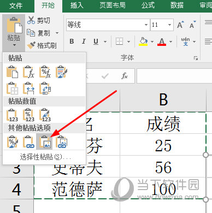Open the 公式 ribbon tab
The height and width of the screenshot is (213, 212).
tap(148, 5)
